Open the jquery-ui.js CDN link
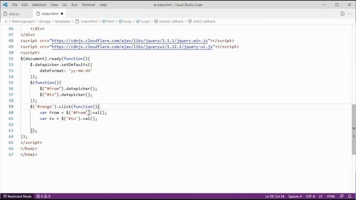 click(x=132, y=47)
